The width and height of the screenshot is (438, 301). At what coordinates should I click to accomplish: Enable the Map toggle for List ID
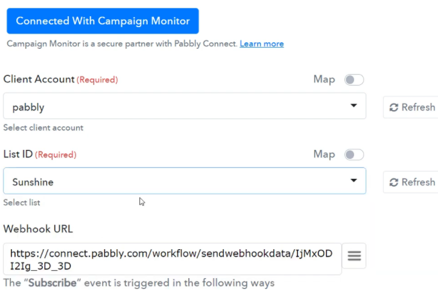coord(354,155)
